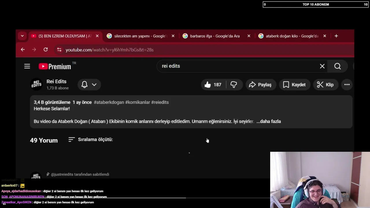The width and height of the screenshot is (370, 208).
Task: Click the '49 Yorum' comments count
Action: pyautogui.click(x=44, y=140)
